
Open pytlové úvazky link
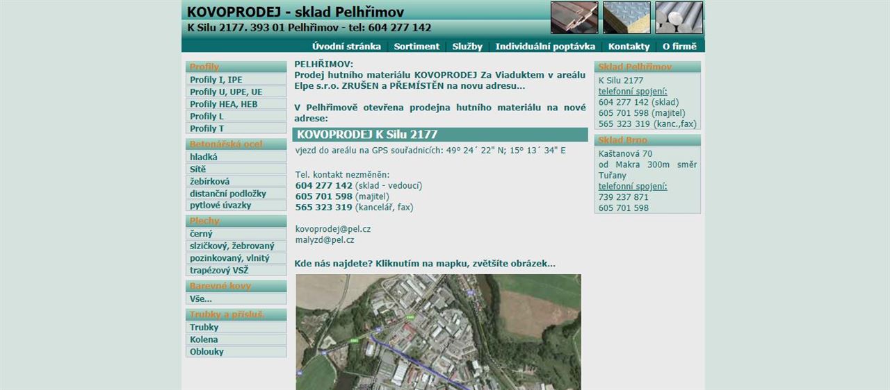(x=236, y=205)
